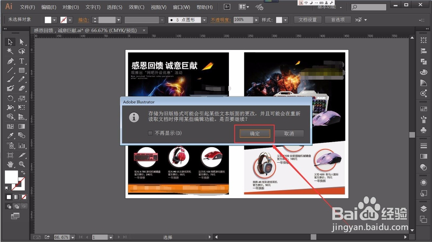
Task: Select the Eyedropper tool
Action: click(x=10, y=135)
